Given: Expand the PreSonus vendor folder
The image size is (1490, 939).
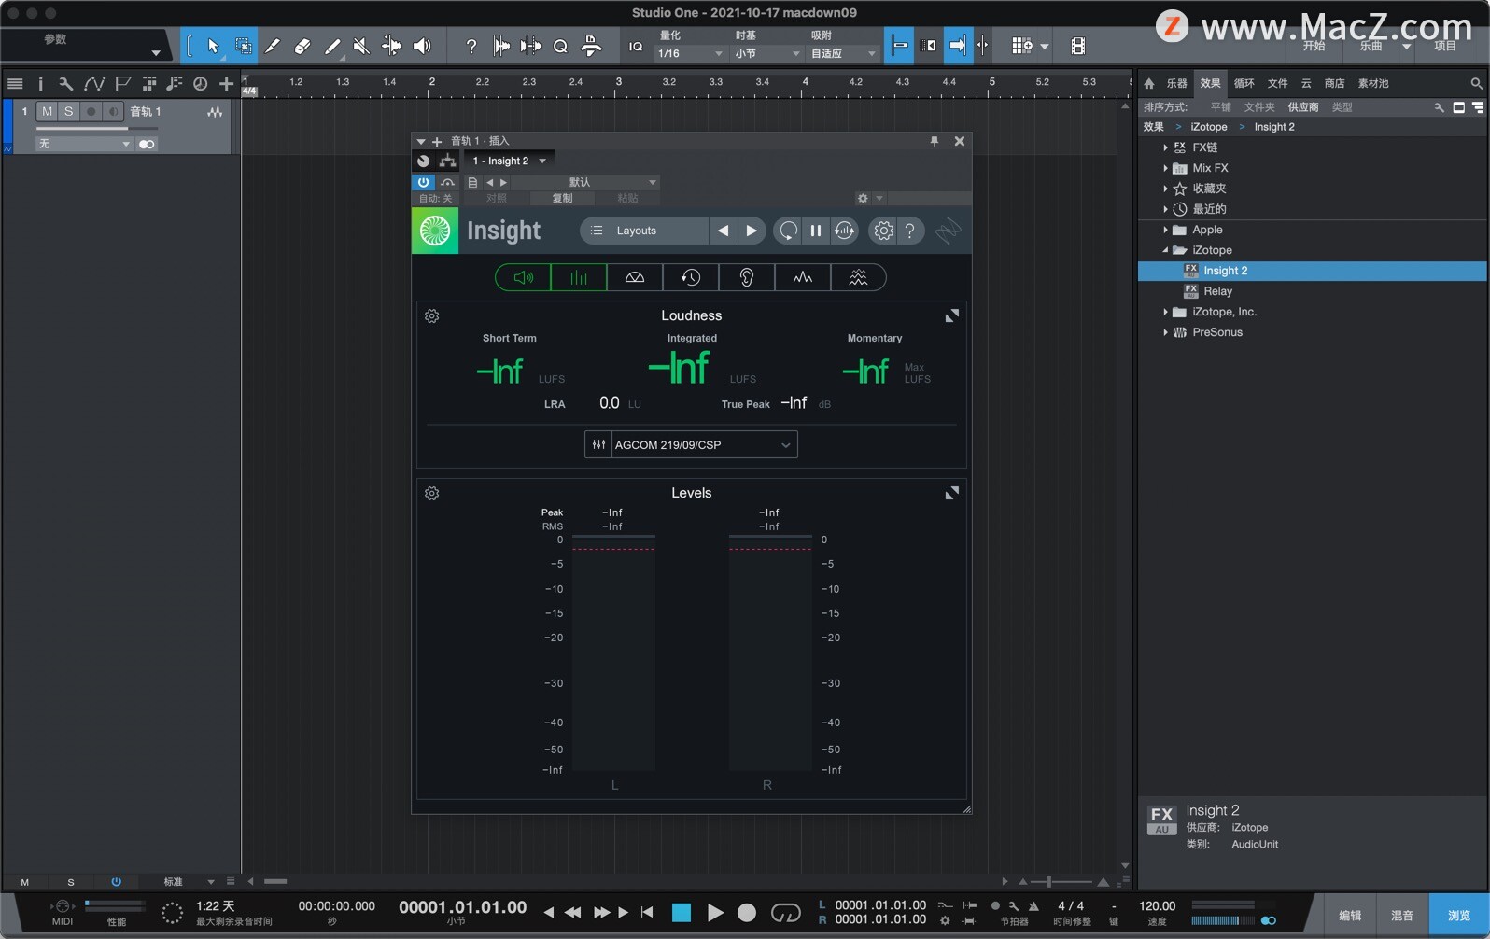Looking at the screenshot, I should pos(1165,332).
